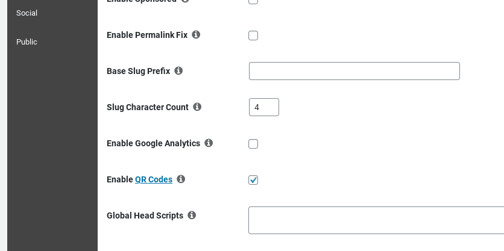The width and height of the screenshot is (504, 251).
Task: Follow the QR Codes hyperlink
Action: coord(154,179)
